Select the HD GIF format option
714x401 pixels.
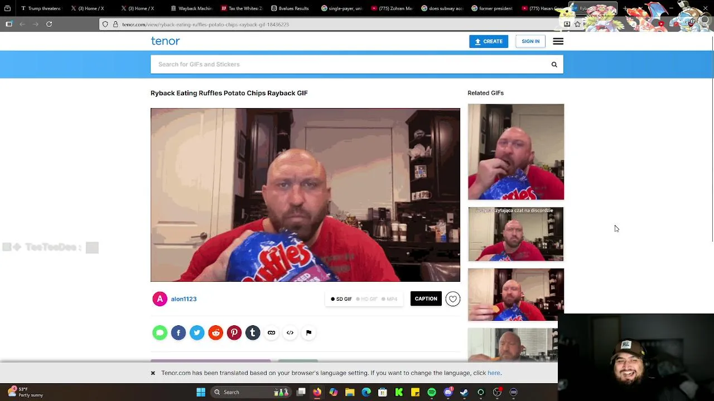click(367, 299)
